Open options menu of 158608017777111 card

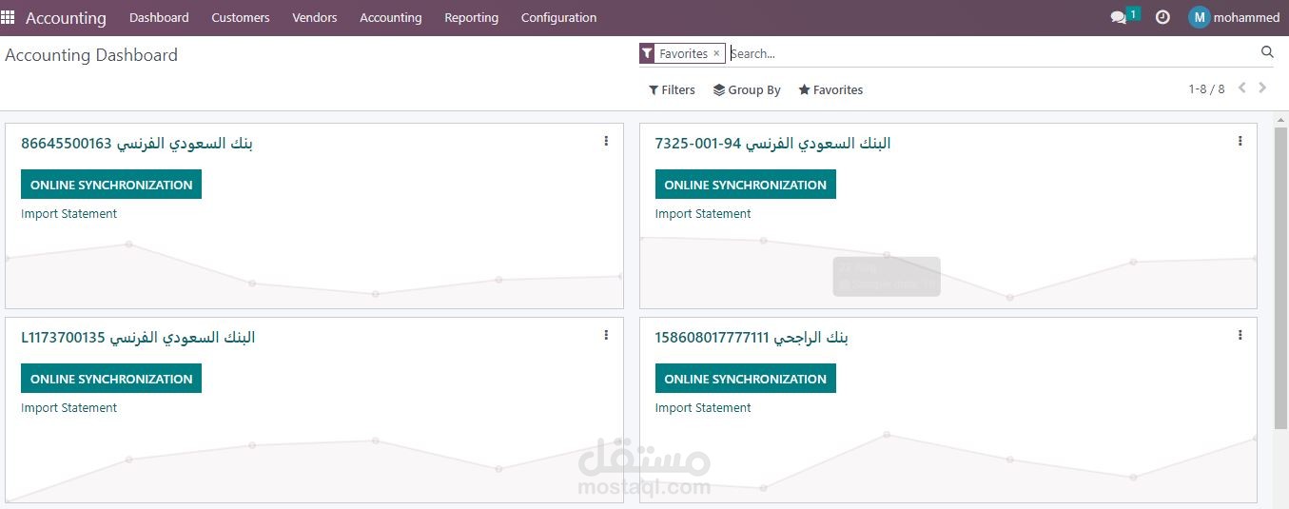(1240, 335)
